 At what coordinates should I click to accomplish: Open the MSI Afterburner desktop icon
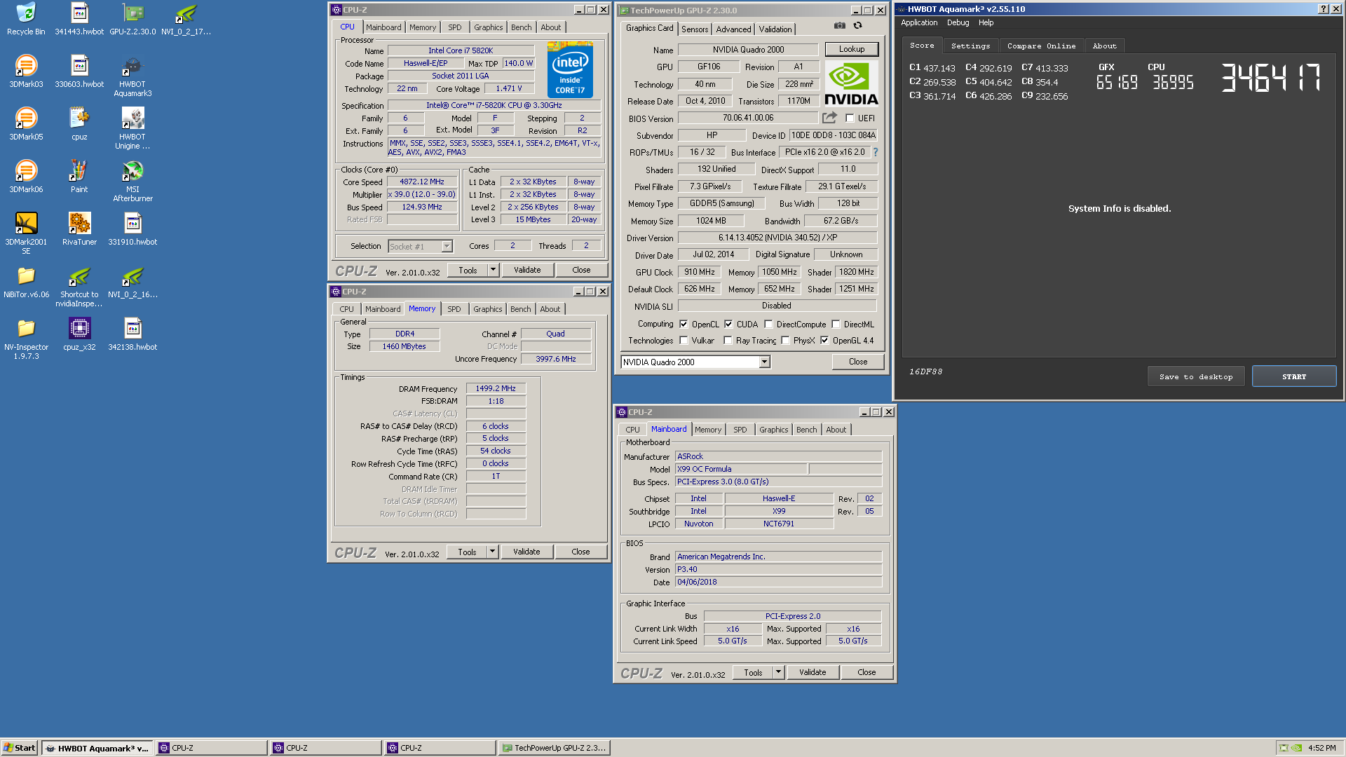pyautogui.click(x=132, y=181)
